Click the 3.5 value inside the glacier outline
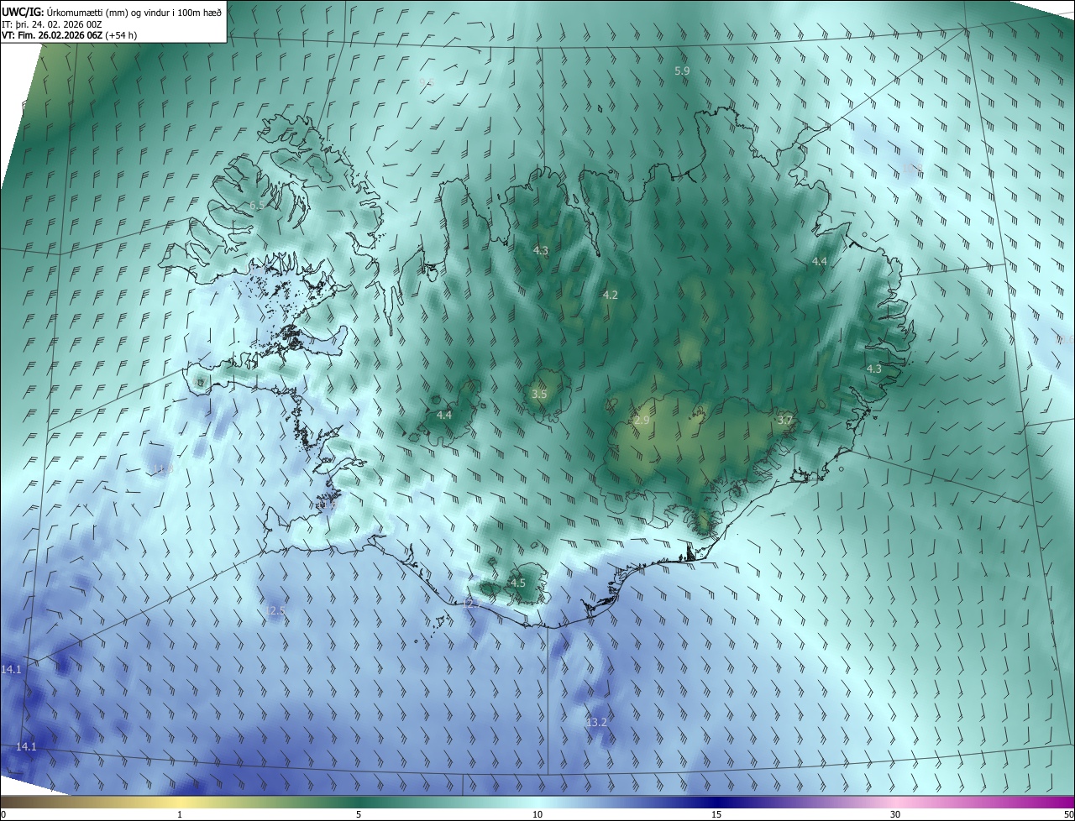This screenshot has width=1075, height=821. click(539, 394)
